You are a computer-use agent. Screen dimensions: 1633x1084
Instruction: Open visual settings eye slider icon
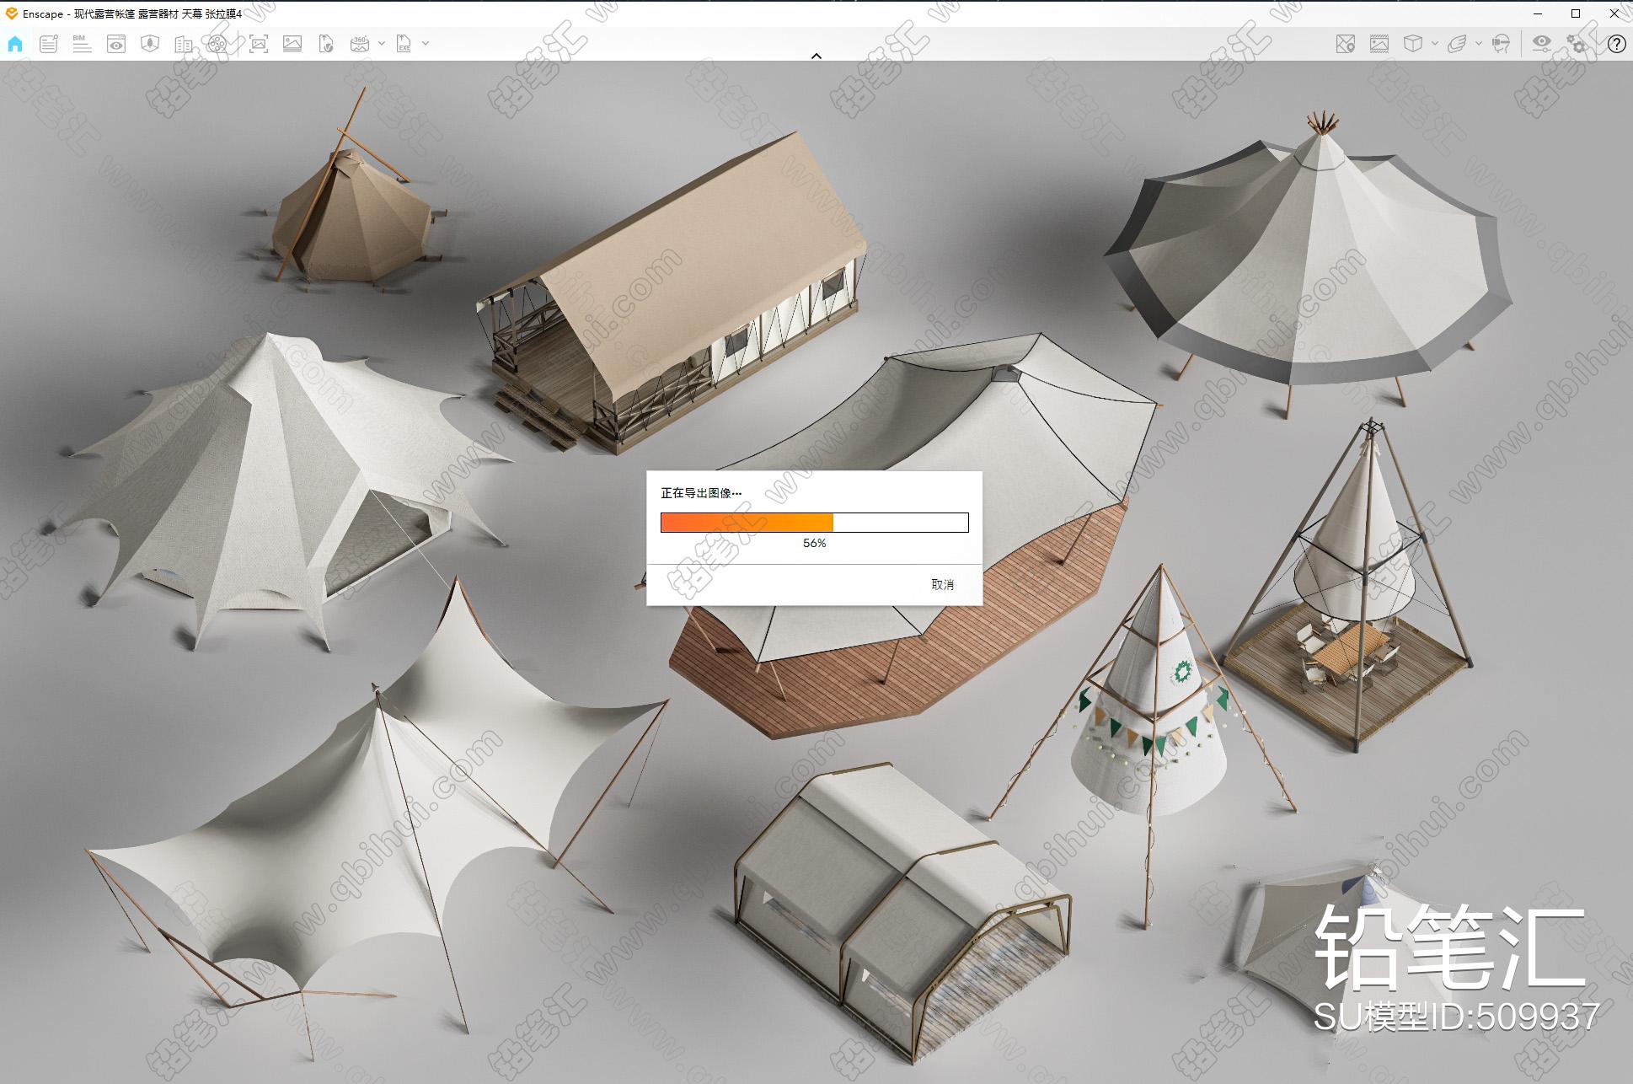1542,44
